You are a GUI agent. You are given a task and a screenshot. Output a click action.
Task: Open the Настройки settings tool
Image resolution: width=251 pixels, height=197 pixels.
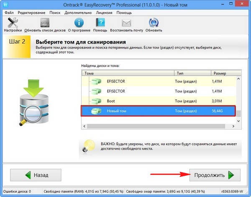click(13, 25)
